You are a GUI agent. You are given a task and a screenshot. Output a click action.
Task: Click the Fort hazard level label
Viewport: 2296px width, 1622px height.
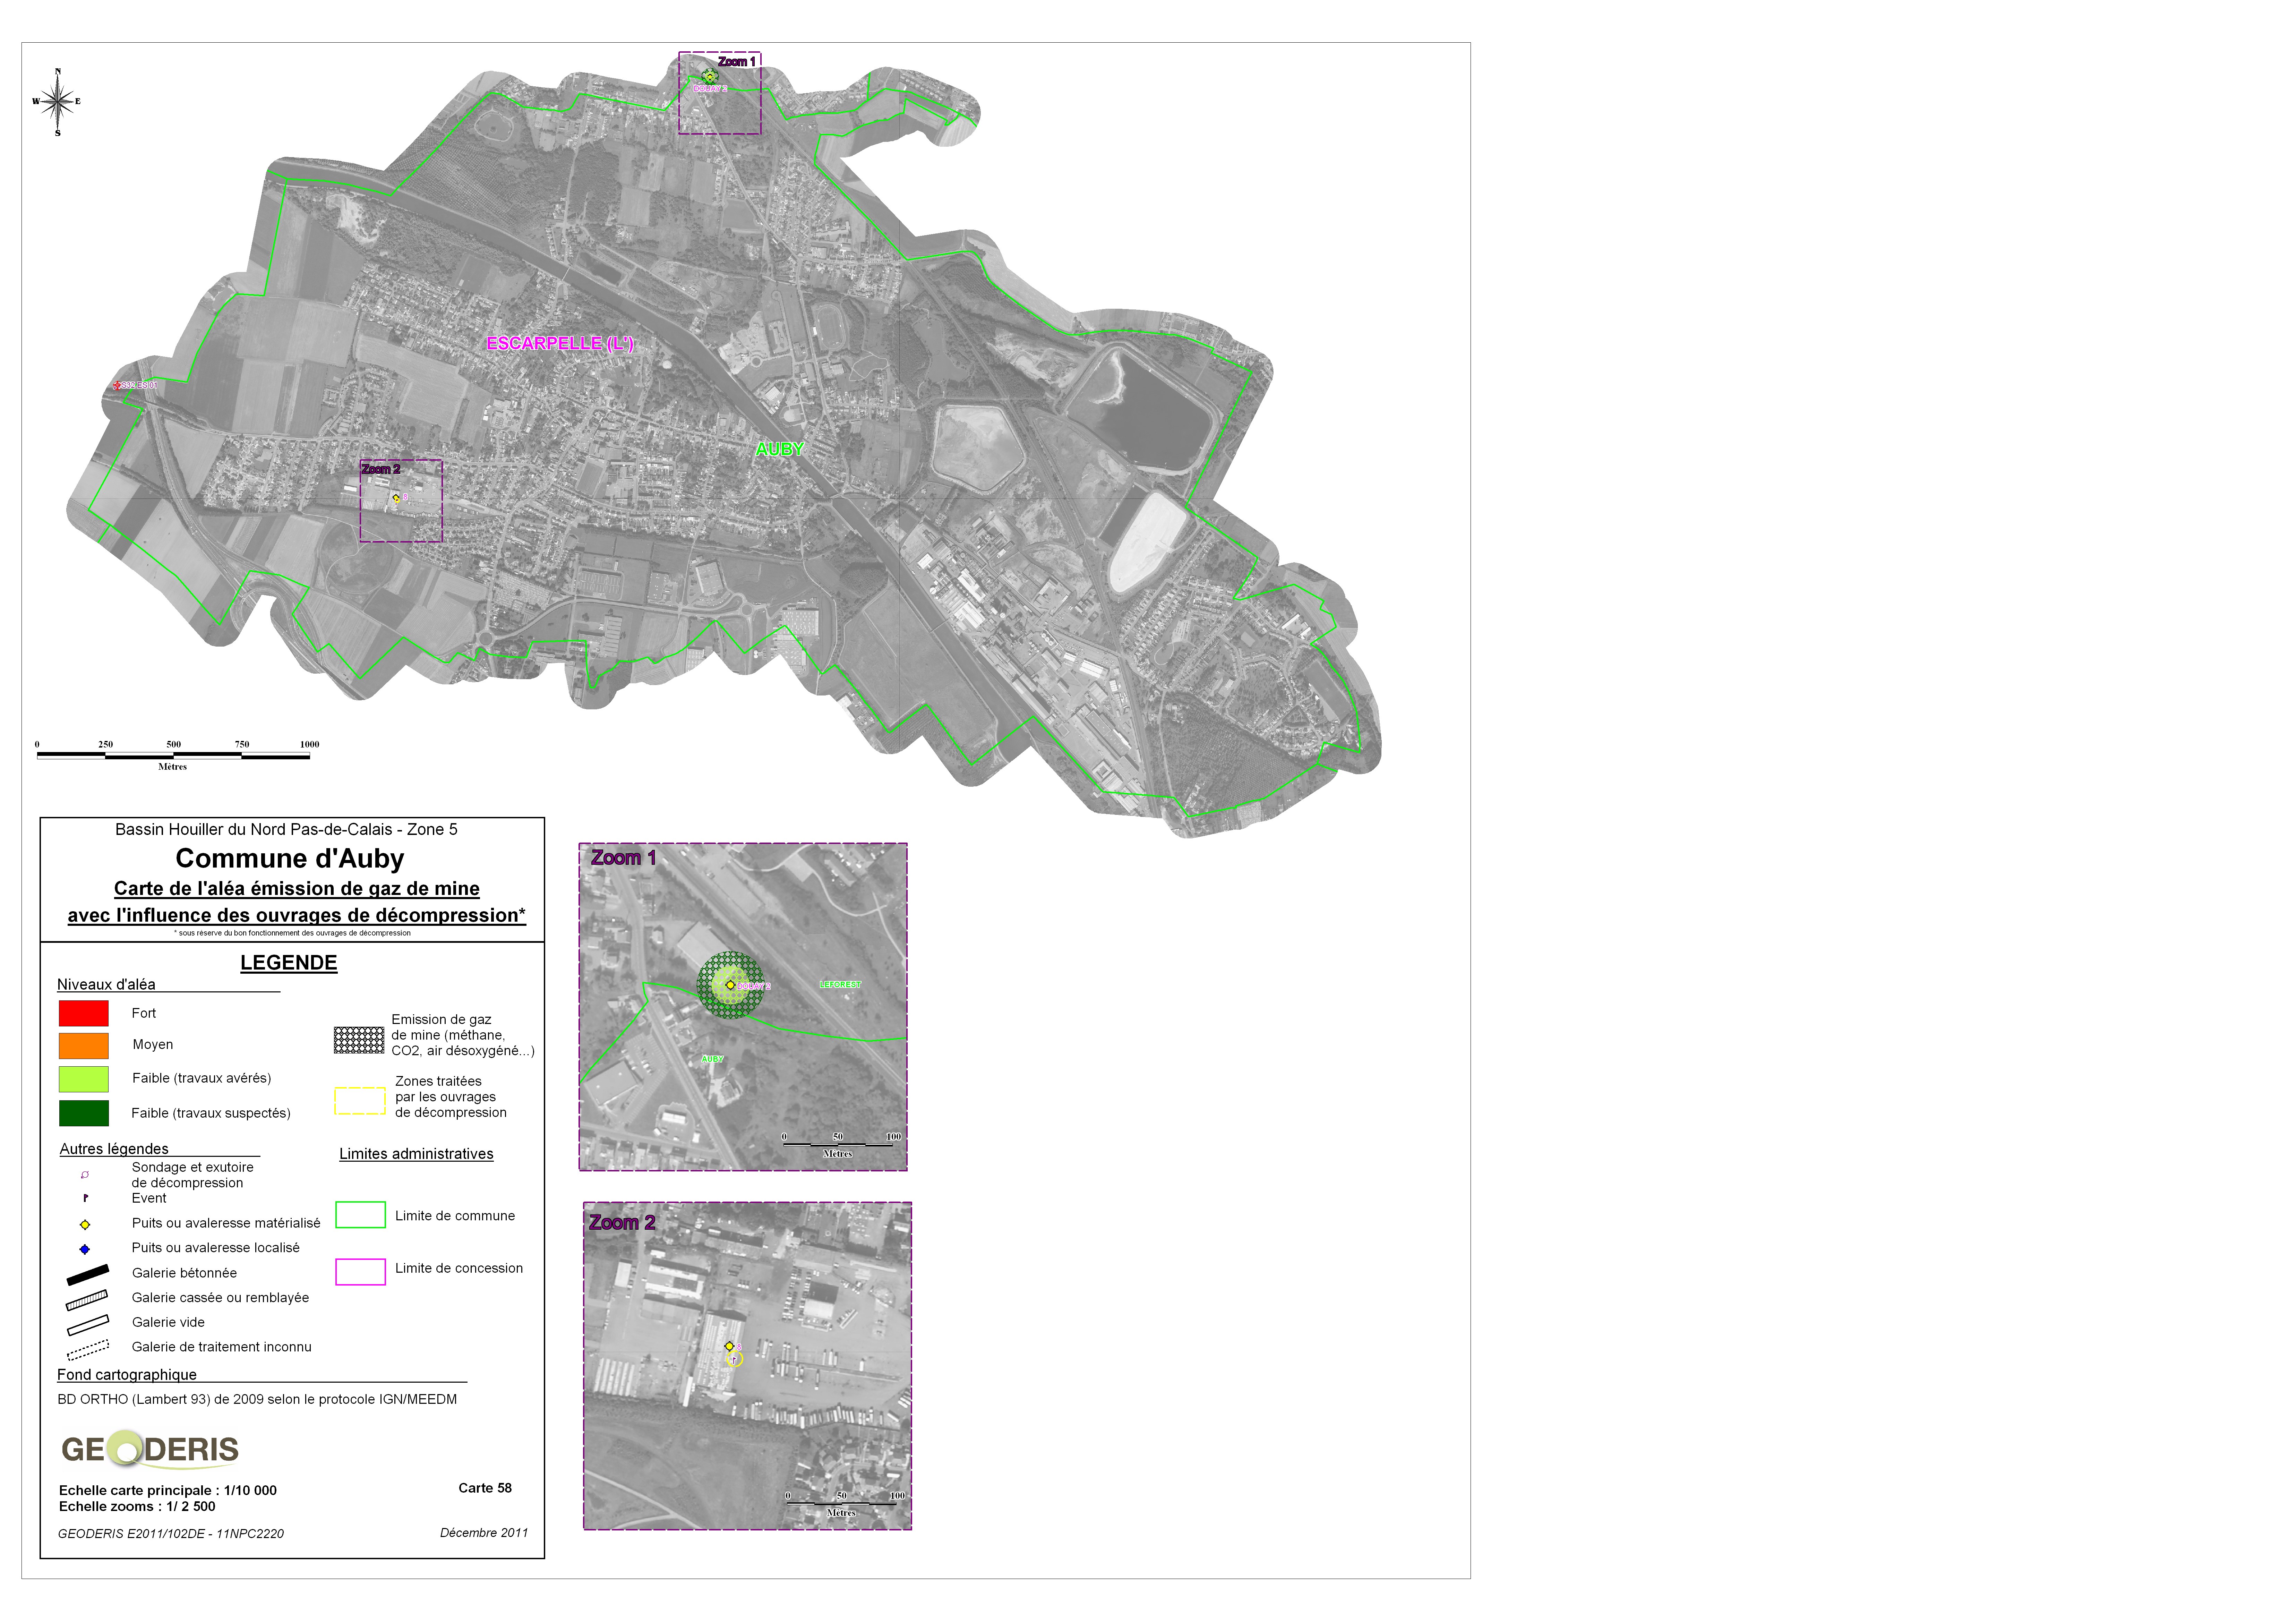[x=144, y=1013]
